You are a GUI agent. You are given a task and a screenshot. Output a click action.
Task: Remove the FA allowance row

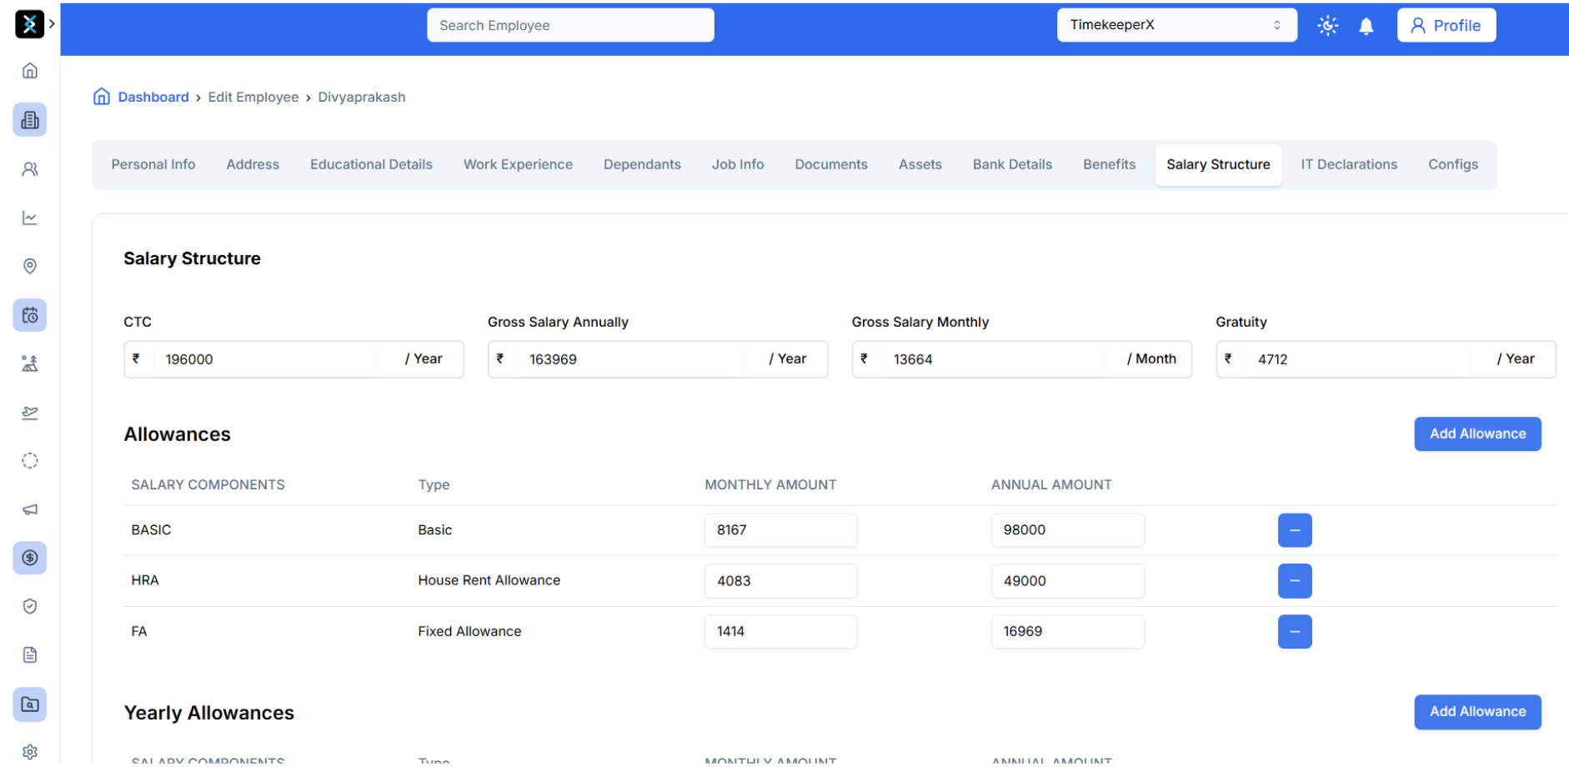click(1295, 631)
